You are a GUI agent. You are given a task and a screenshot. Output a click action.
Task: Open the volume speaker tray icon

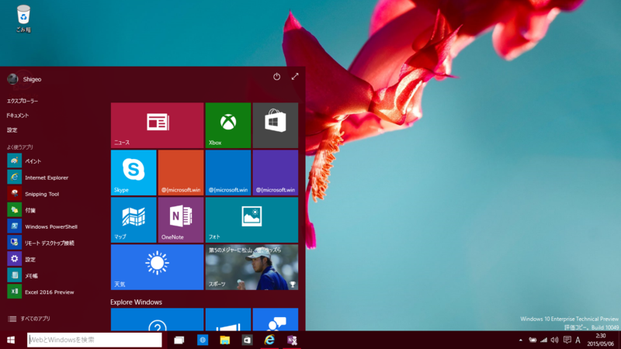555,340
